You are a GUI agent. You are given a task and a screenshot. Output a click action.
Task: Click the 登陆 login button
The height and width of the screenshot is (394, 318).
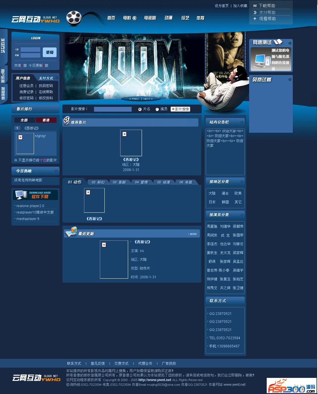point(50,52)
